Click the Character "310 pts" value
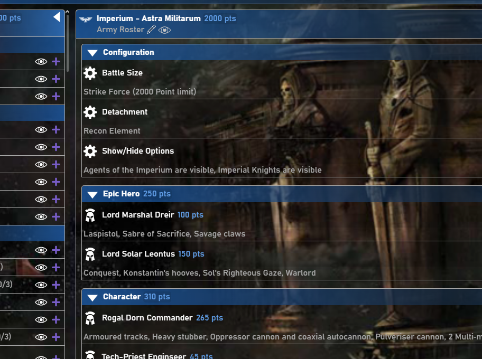 pyautogui.click(x=157, y=297)
